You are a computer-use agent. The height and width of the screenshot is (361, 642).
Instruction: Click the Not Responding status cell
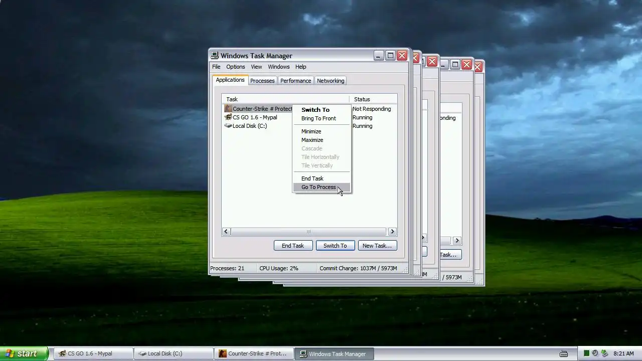372,109
